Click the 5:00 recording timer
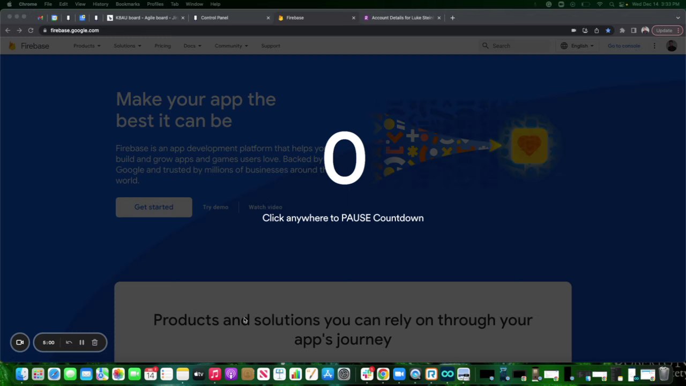This screenshot has height=386, width=686. tap(48, 343)
